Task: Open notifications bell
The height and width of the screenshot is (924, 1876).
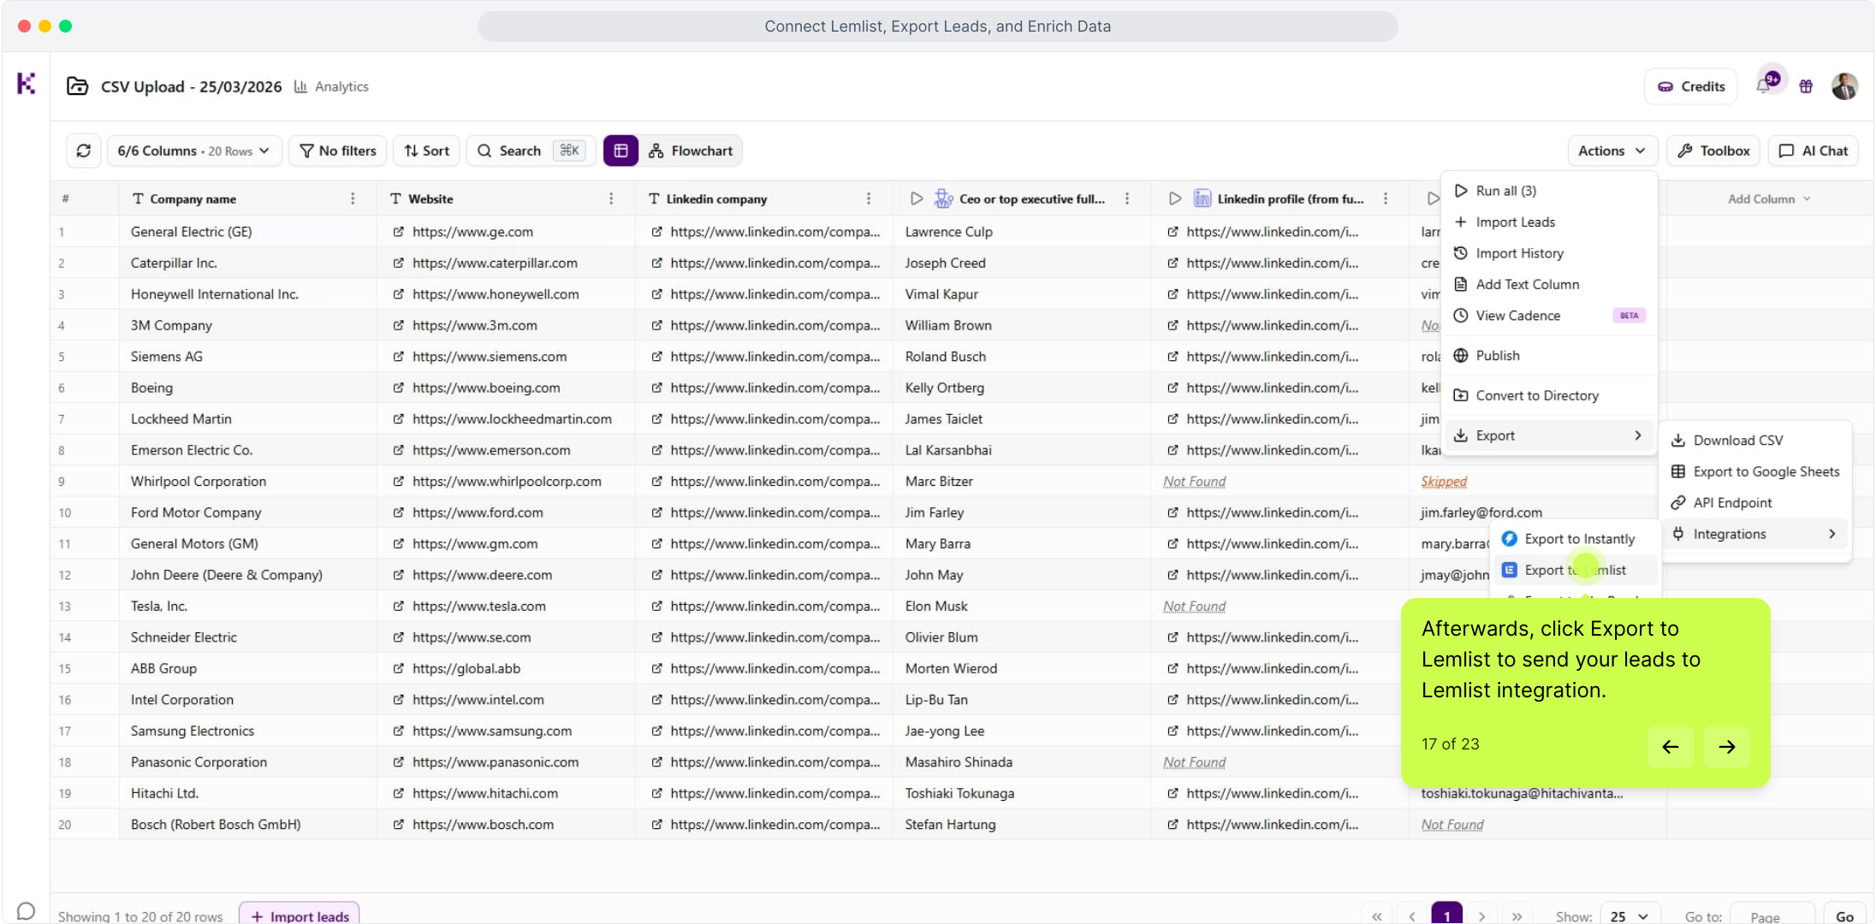Action: tap(1764, 86)
